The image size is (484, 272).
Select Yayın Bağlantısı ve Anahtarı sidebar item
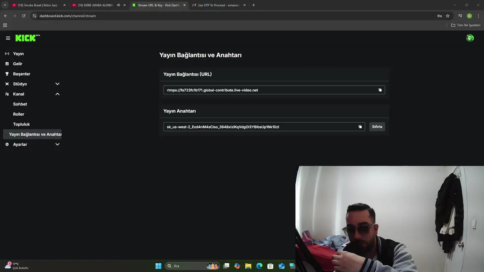click(x=32, y=134)
